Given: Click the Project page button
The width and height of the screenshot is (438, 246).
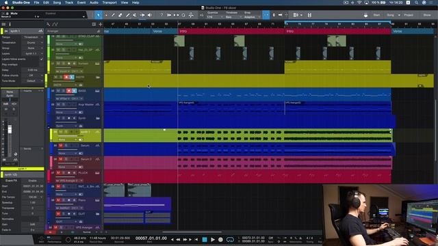Looking at the screenshot, I should click(x=409, y=15).
